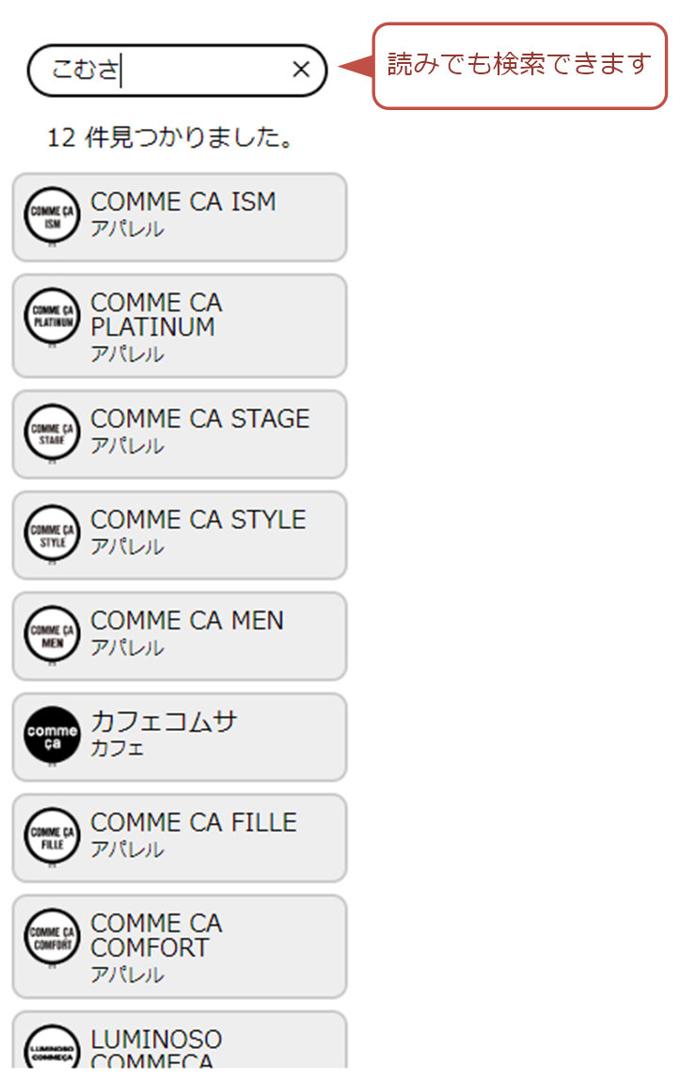
Task: Select the COMME CA PLATINUM brand name
Action: [x=157, y=315]
